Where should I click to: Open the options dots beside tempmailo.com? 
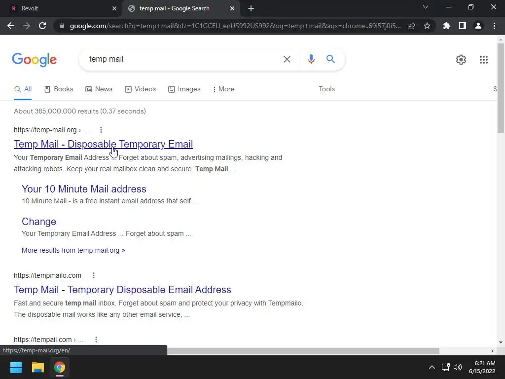click(93, 275)
